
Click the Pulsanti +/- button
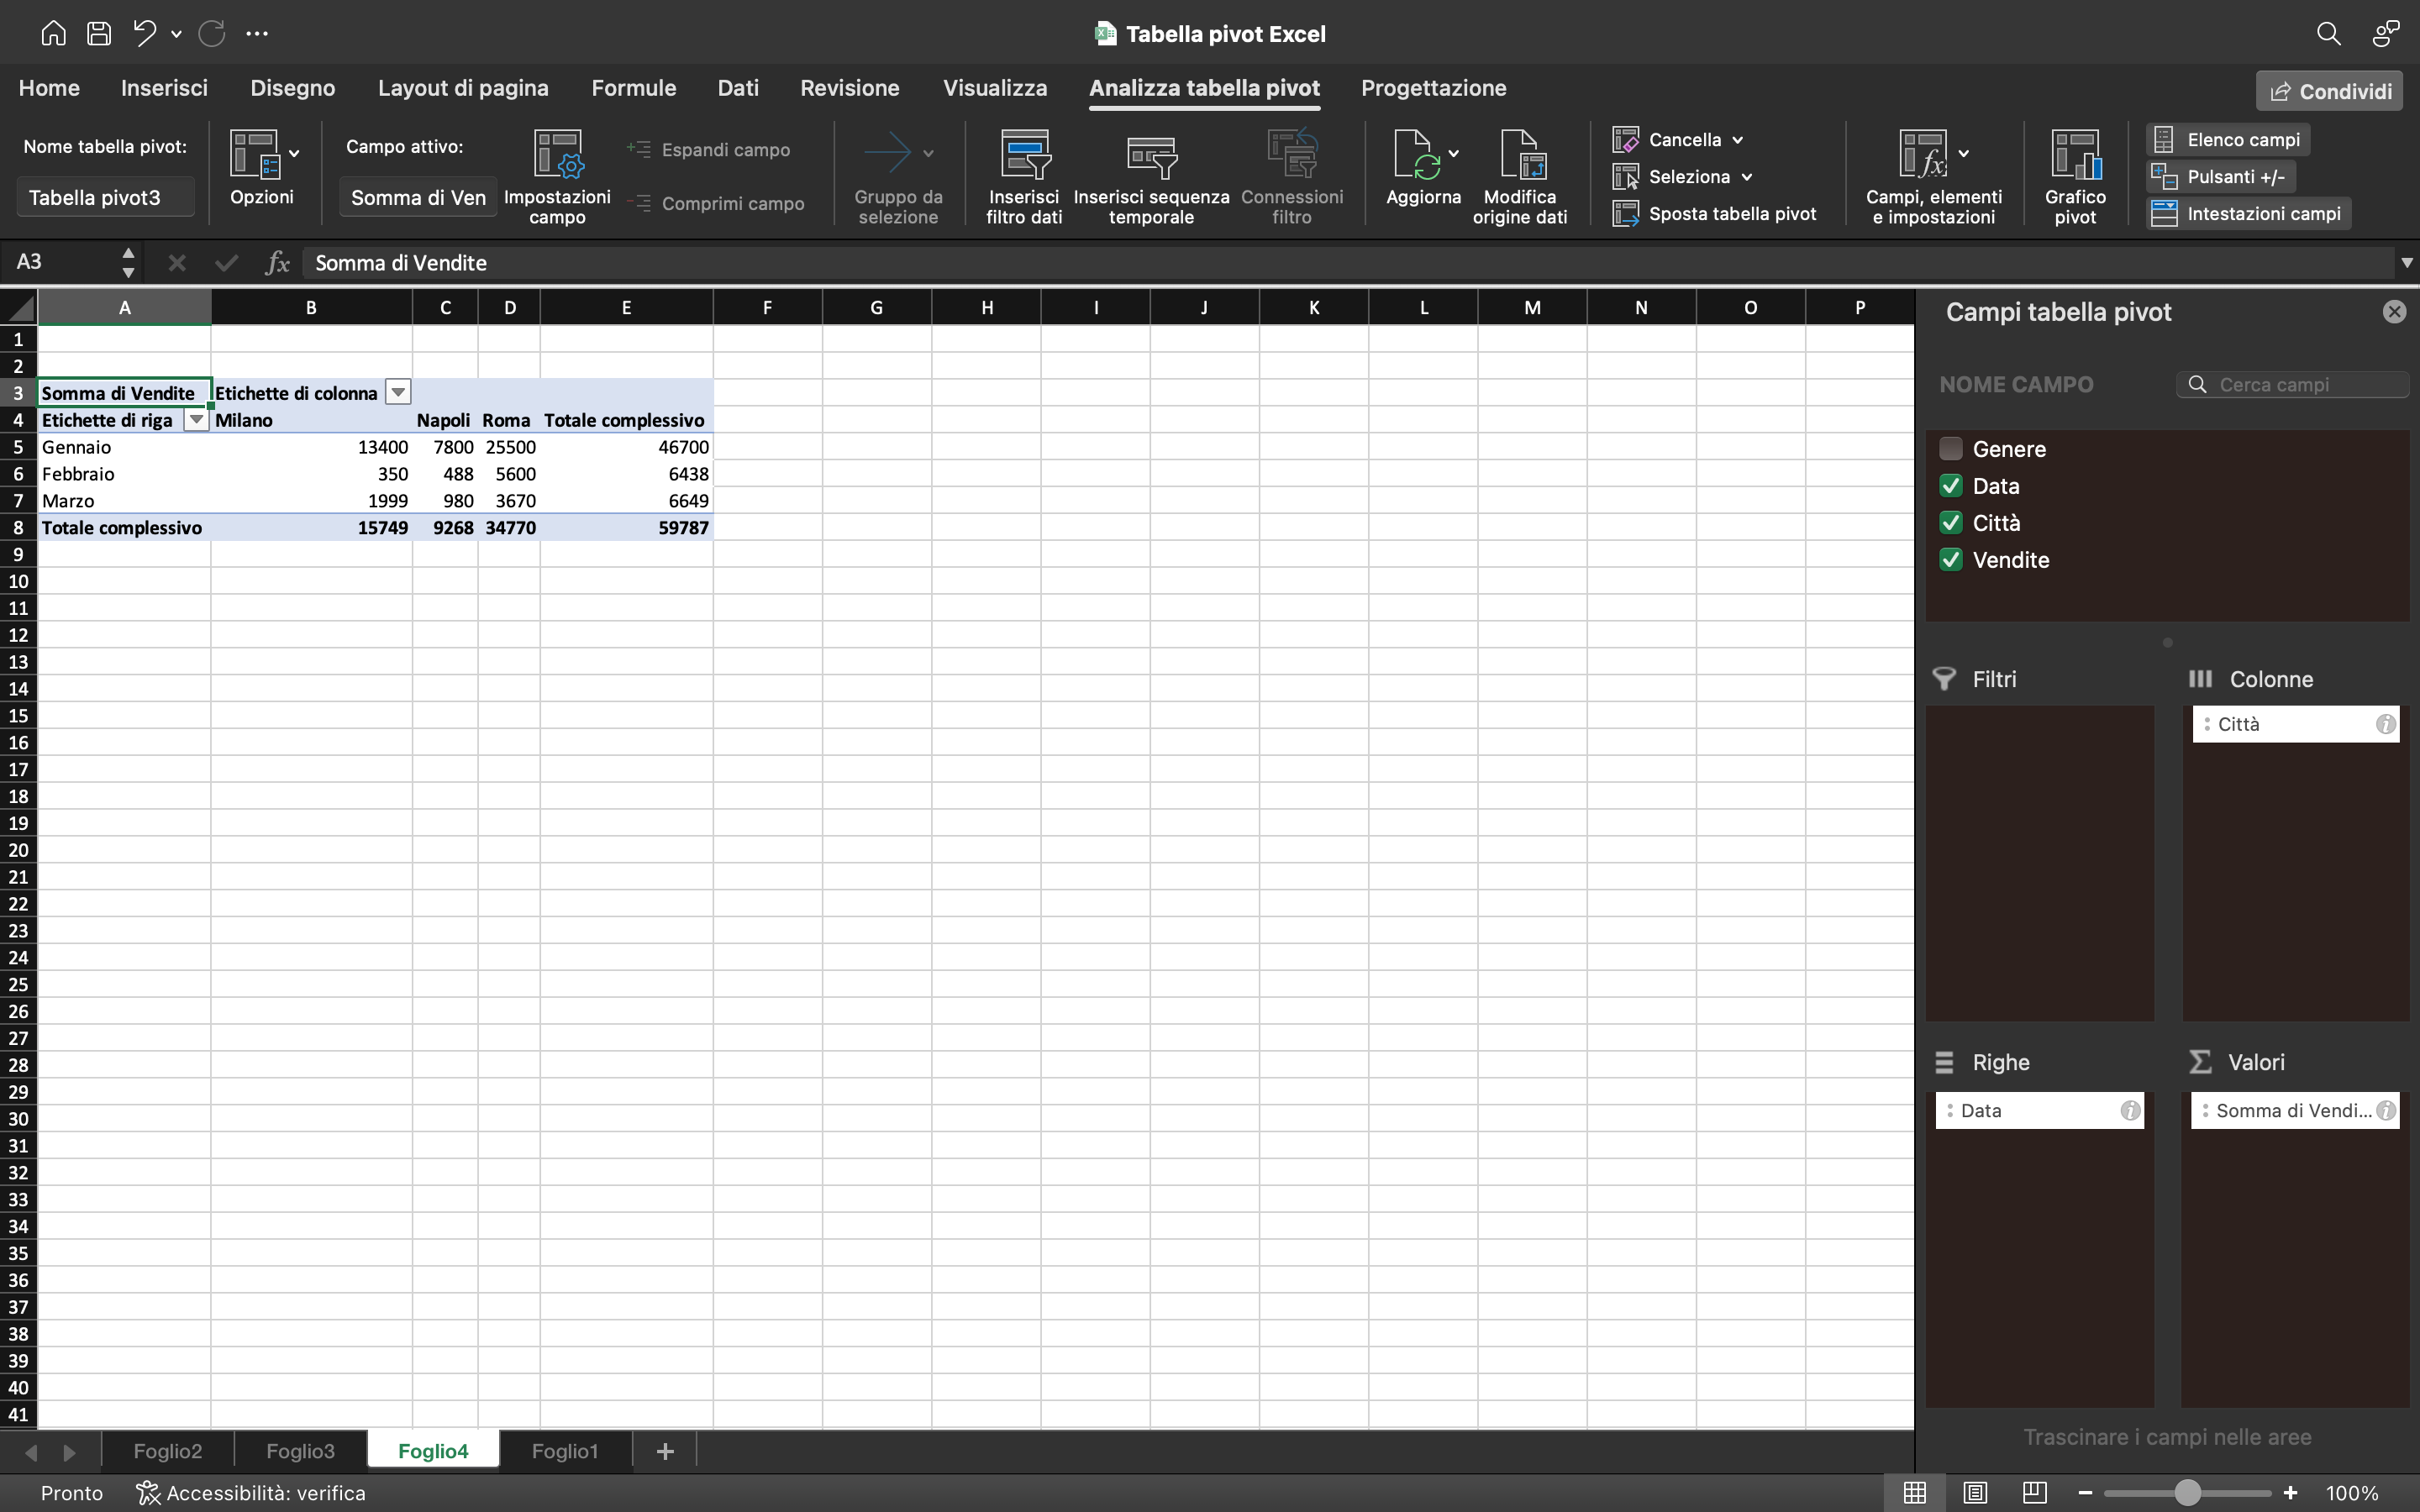point(2222,176)
